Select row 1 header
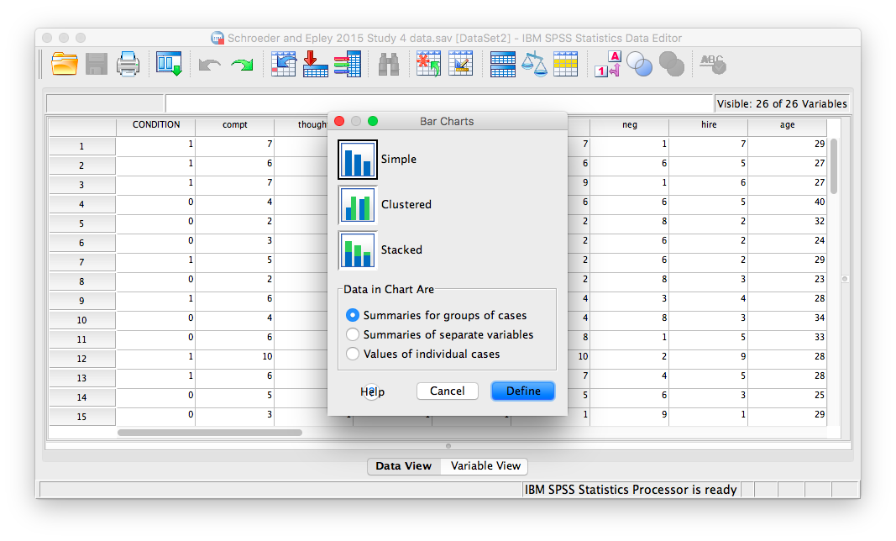Screen dimensions: 896x541 click(81, 146)
